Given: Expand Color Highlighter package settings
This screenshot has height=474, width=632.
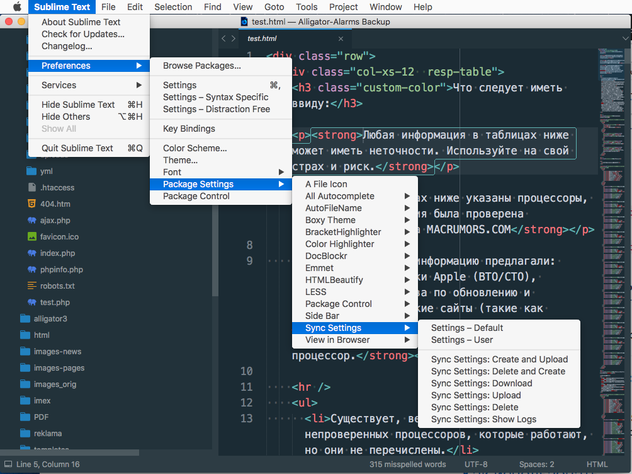Looking at the screenshot, I should point(354,245).
